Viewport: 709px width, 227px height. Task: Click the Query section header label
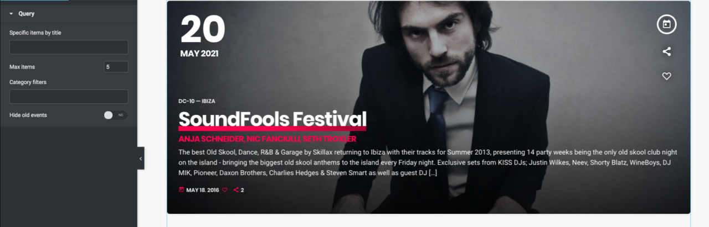click(x=27, y=13)
